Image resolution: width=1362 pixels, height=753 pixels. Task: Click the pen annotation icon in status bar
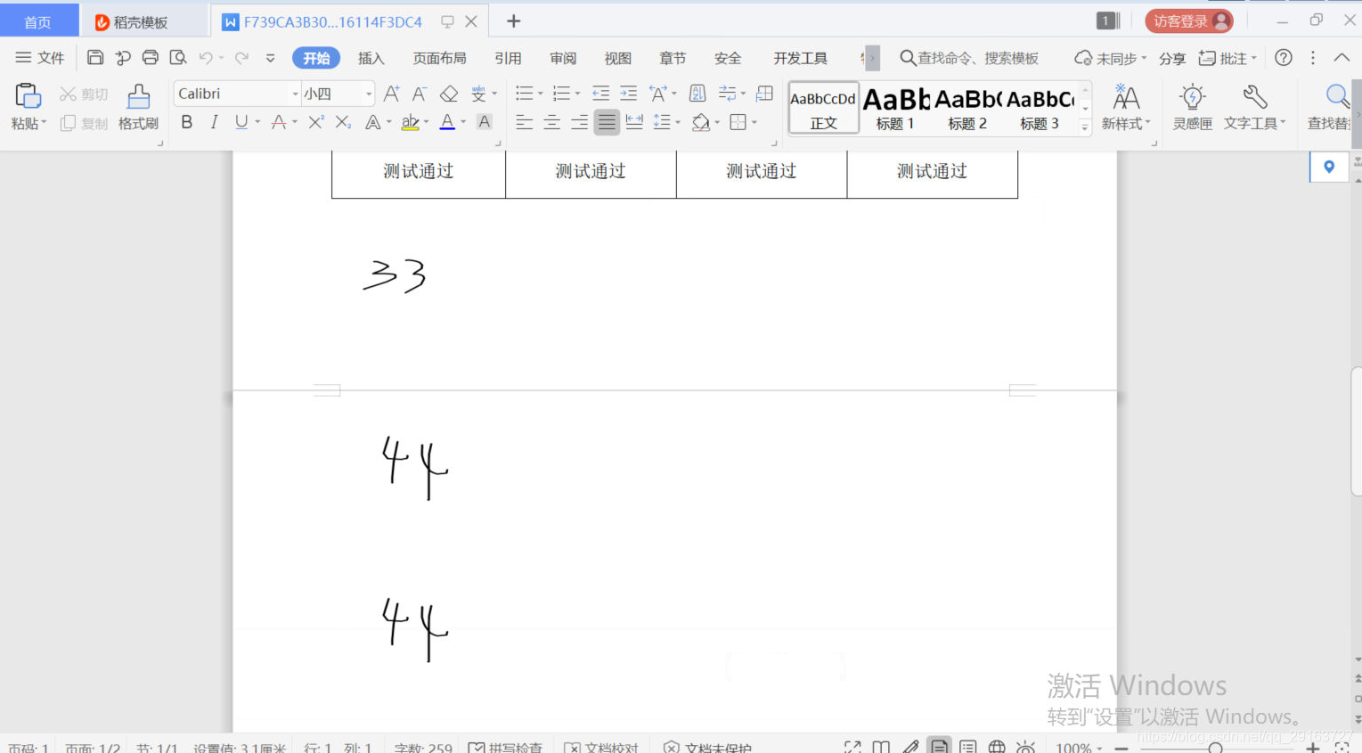tap(910, 747)
